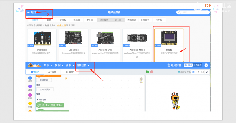
Task: Open the 编辑 dropdown menu
Action: coord(70,65)
